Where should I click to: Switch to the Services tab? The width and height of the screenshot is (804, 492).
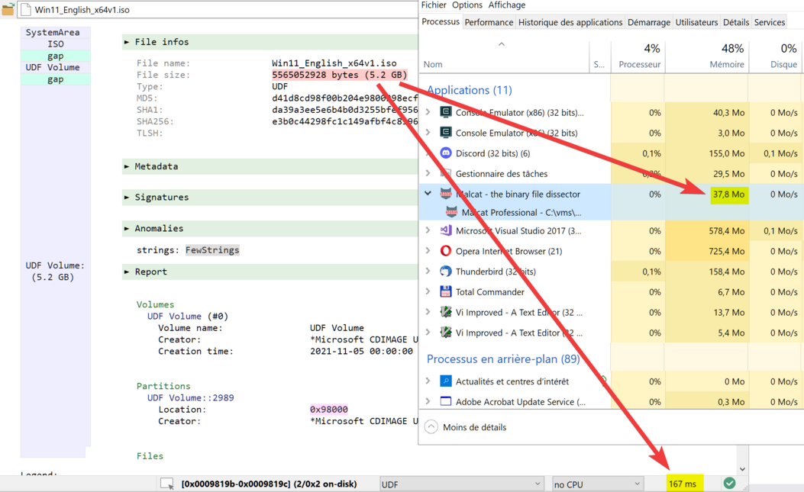(x=769, y=22)
